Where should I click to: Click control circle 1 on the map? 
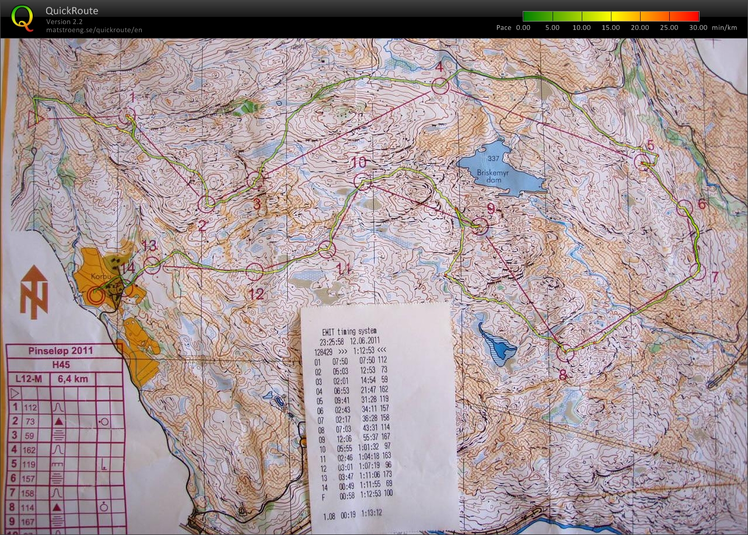(x=127, y=116)
